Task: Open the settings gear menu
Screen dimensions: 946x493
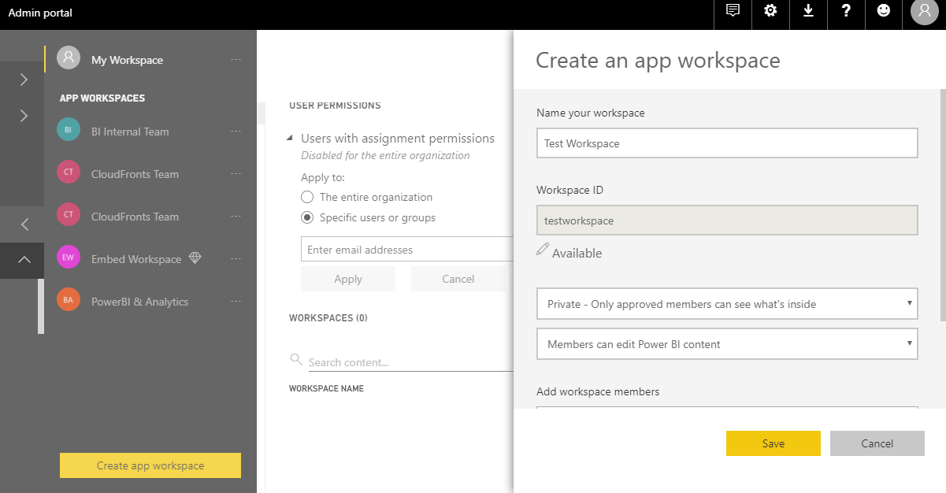Action: (770, 11)
